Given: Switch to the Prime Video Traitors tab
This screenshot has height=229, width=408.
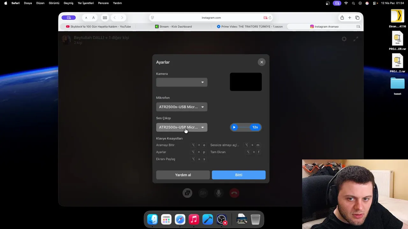Looking at the screenshot, I should click(x=250, y=27).
